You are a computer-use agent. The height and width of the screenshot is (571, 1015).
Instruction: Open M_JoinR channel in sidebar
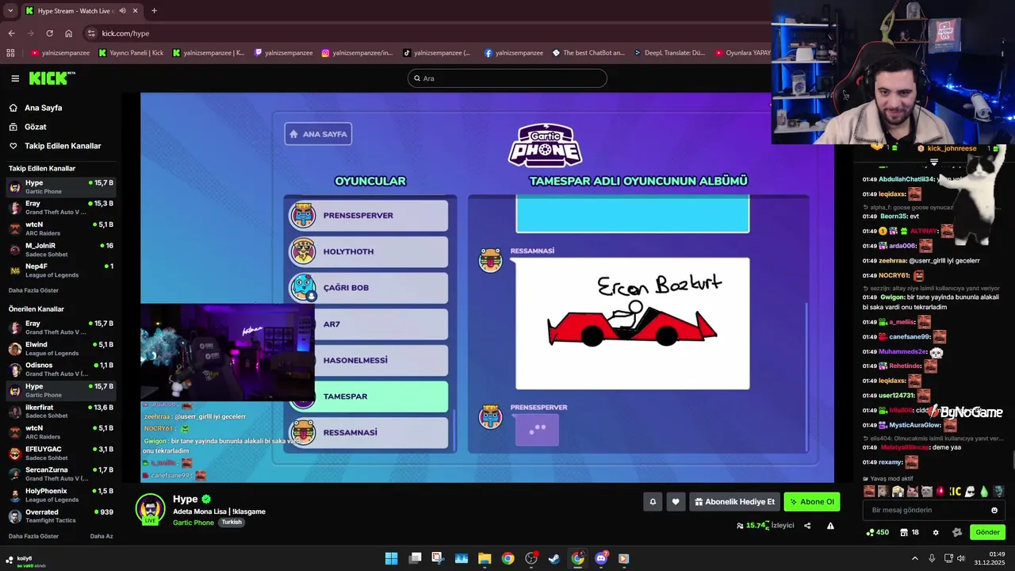pos(60,249)
